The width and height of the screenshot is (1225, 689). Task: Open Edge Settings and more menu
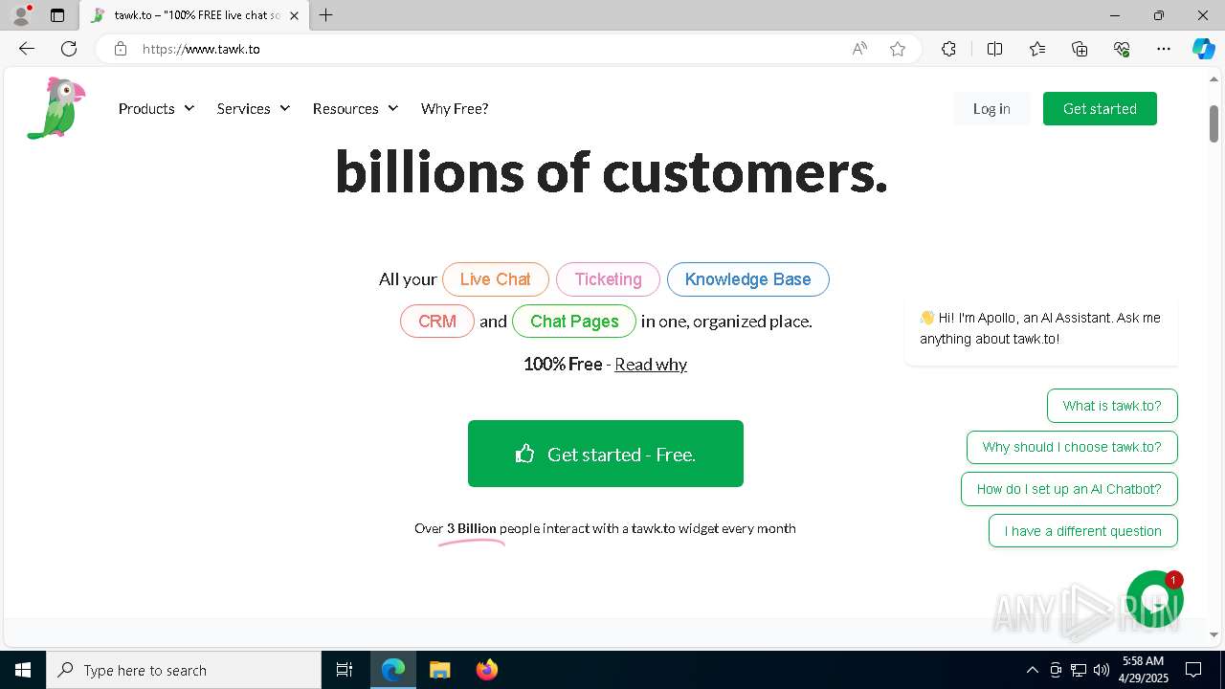click(x=1164, y=49)
